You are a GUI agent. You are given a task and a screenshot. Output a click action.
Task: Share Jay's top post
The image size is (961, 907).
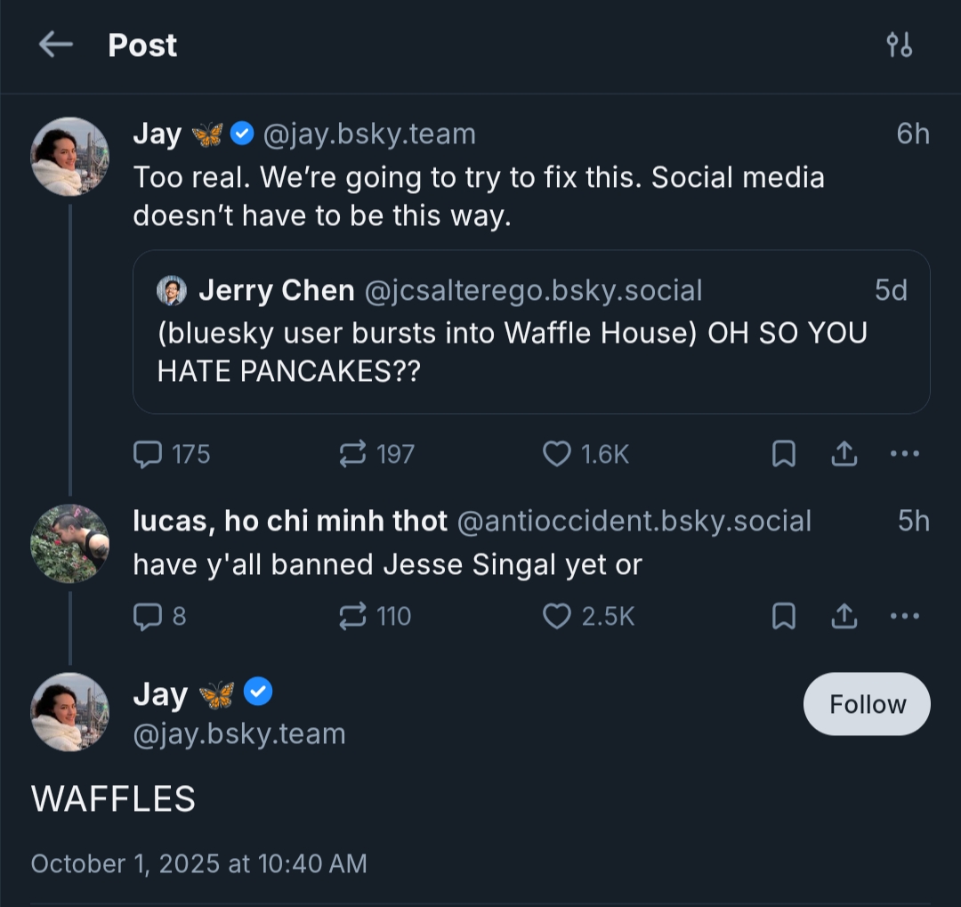844,455
